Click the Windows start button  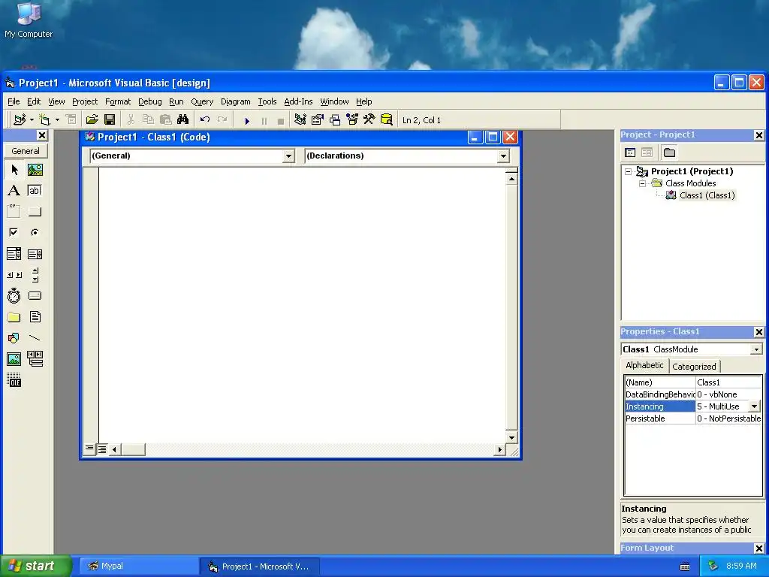coord(35,566)
